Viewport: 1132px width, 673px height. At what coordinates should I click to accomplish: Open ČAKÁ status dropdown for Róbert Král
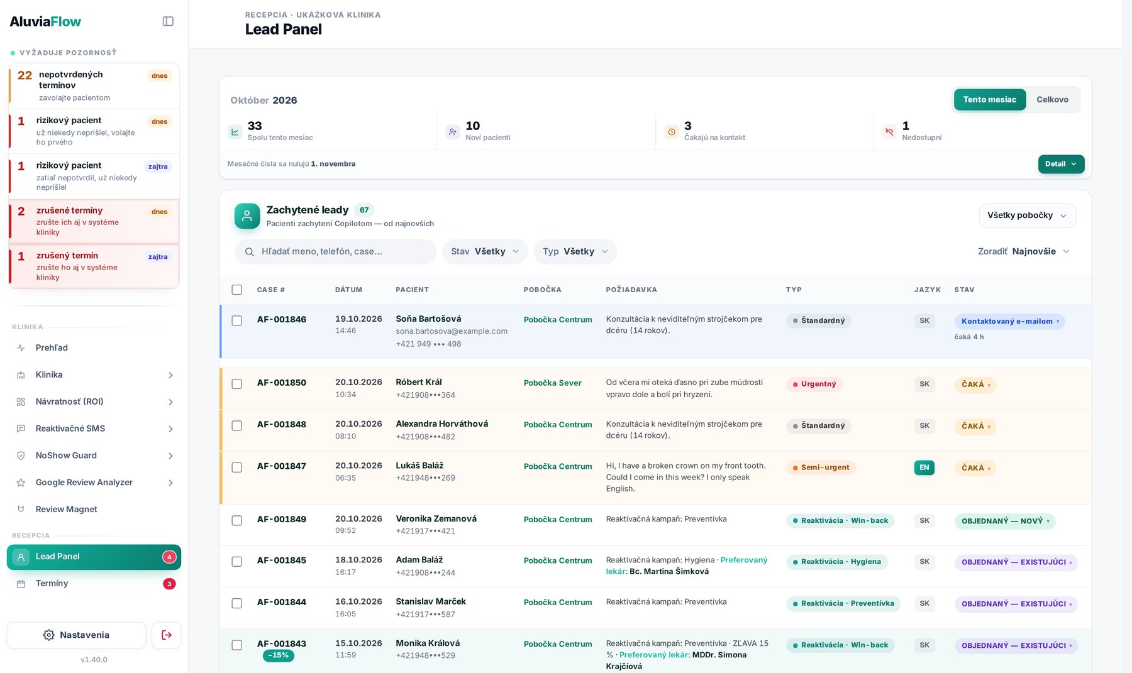975,385
